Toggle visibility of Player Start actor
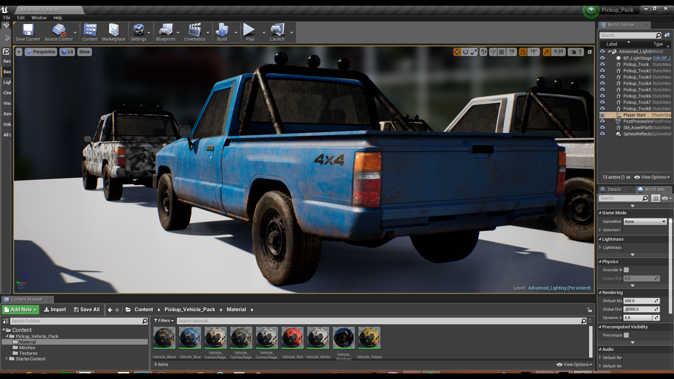Image resolution: width=674 pixels, height=379 pixels. 602,115
